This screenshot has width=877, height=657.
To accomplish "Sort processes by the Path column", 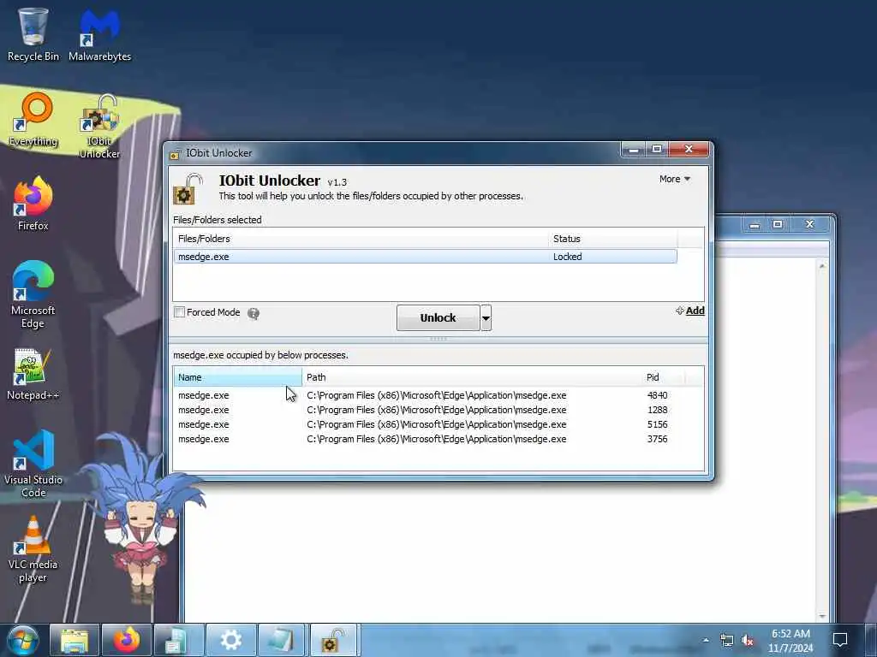I will pyautogui.click(x=472, y=377).
